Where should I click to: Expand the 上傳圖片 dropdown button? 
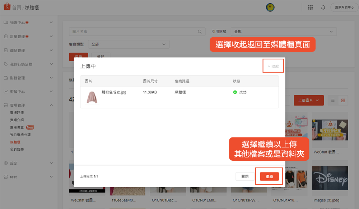(x=308, y=101)
